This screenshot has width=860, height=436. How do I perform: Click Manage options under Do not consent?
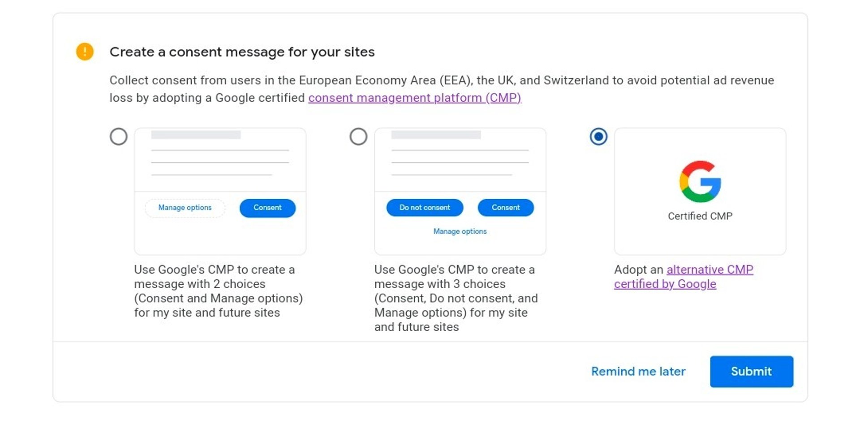pyautogui.click(x=460, y=231)
